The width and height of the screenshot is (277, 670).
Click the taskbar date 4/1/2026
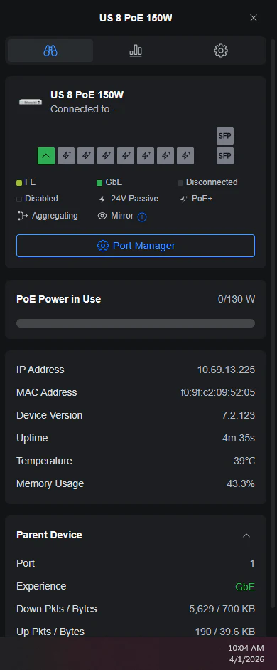(246, 659)
